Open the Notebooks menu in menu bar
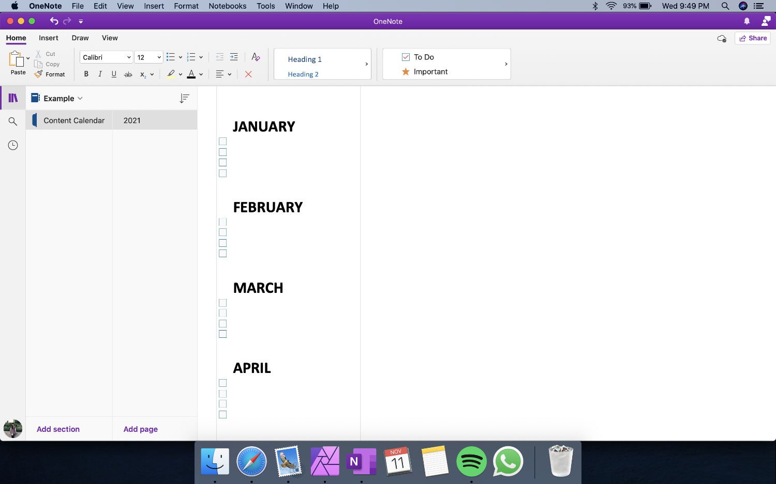The height and width of the screenshot is (484, 776). pos(228,6)
